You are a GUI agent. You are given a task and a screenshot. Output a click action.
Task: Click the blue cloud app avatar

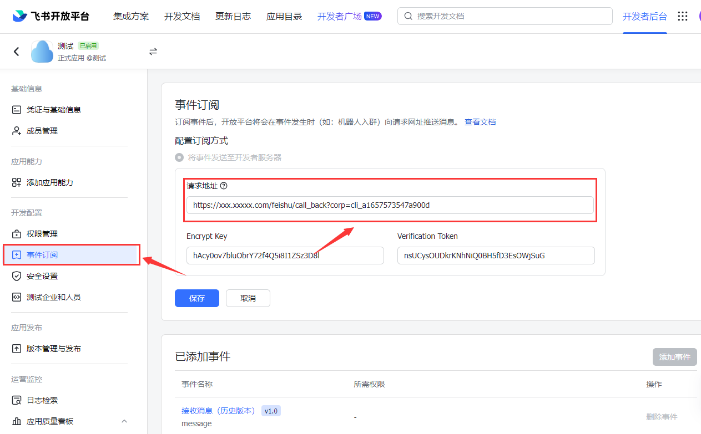(x=42, y=52)
